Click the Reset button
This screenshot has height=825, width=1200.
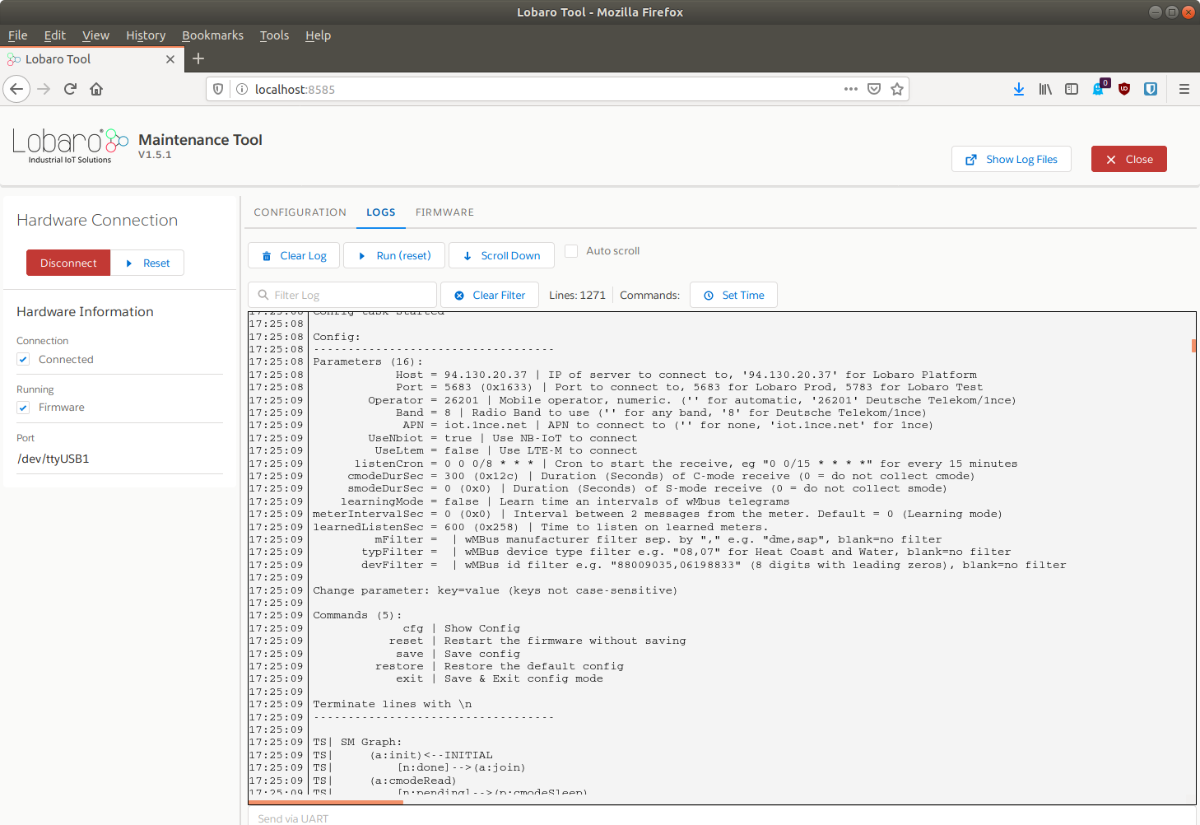(147, 263)
